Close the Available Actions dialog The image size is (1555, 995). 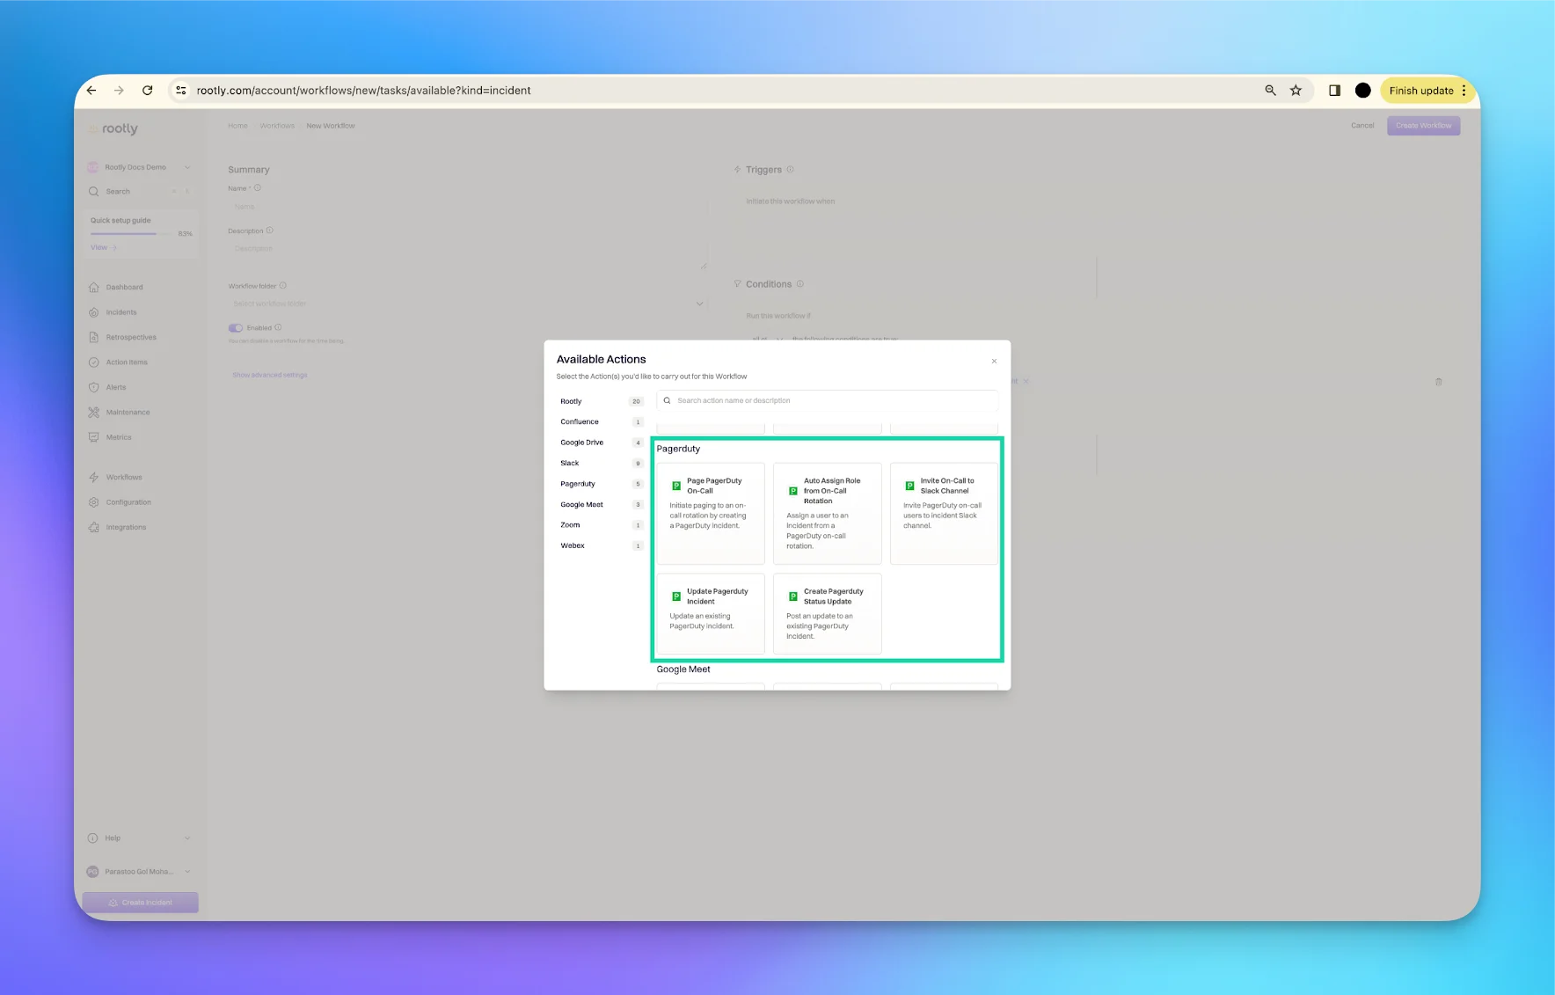coord(994,362)
